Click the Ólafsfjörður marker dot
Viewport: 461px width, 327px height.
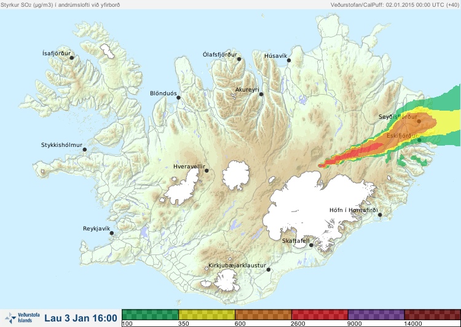[239, 59]
